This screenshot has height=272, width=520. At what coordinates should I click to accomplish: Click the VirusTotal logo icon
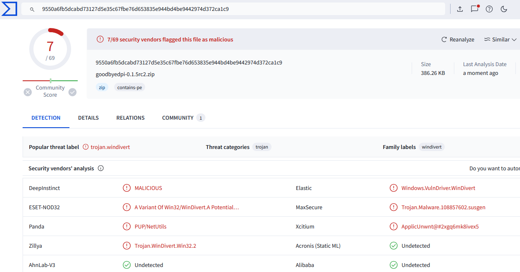(9, 9)
